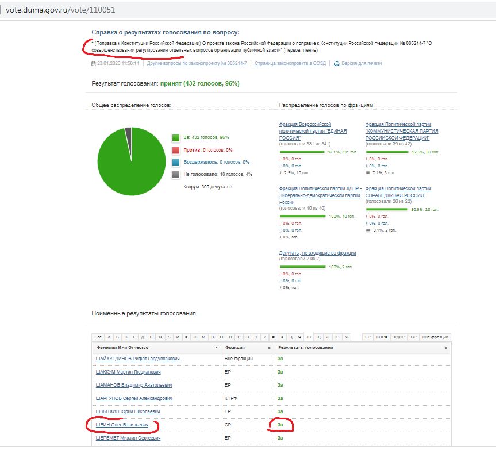
Task: Click the green За legend square
Action: pos(176,137)
